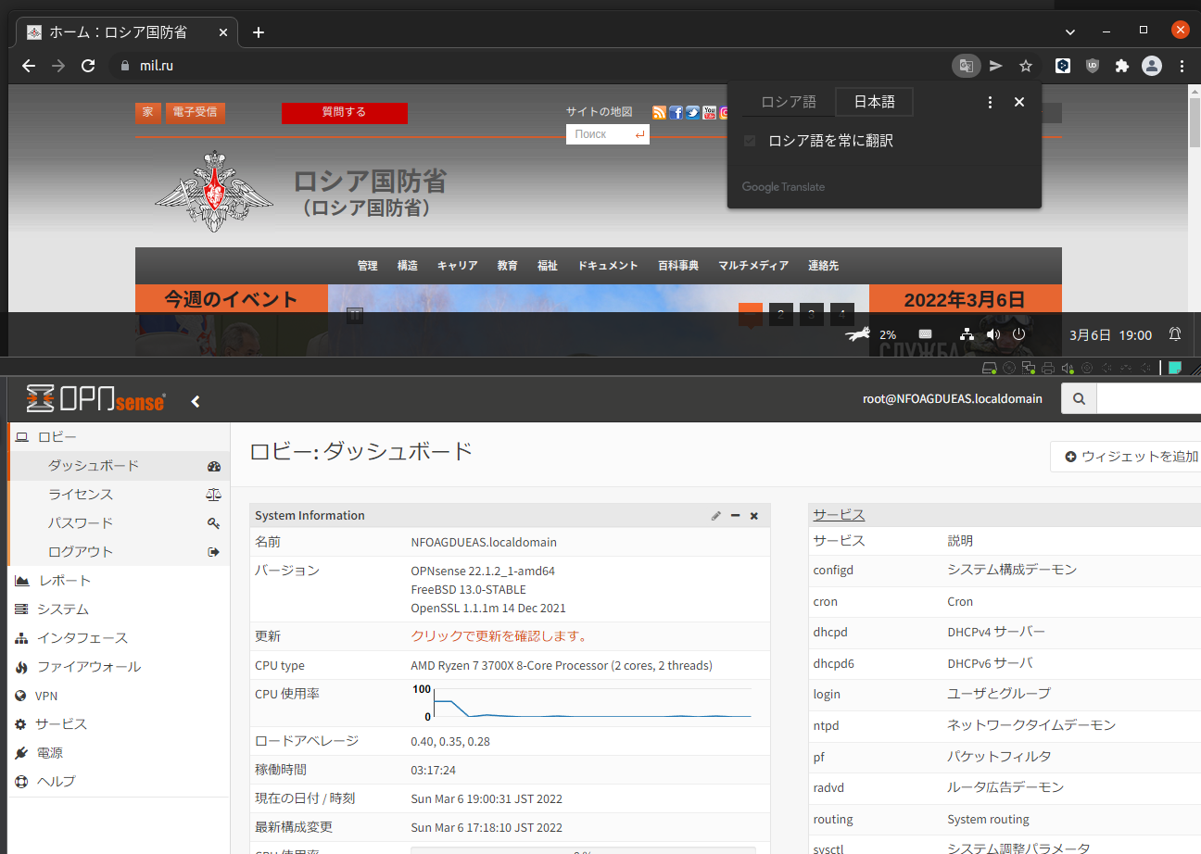Switch translate popup to ロシア語 tab
1201x854 pixels.
point(789,102)
